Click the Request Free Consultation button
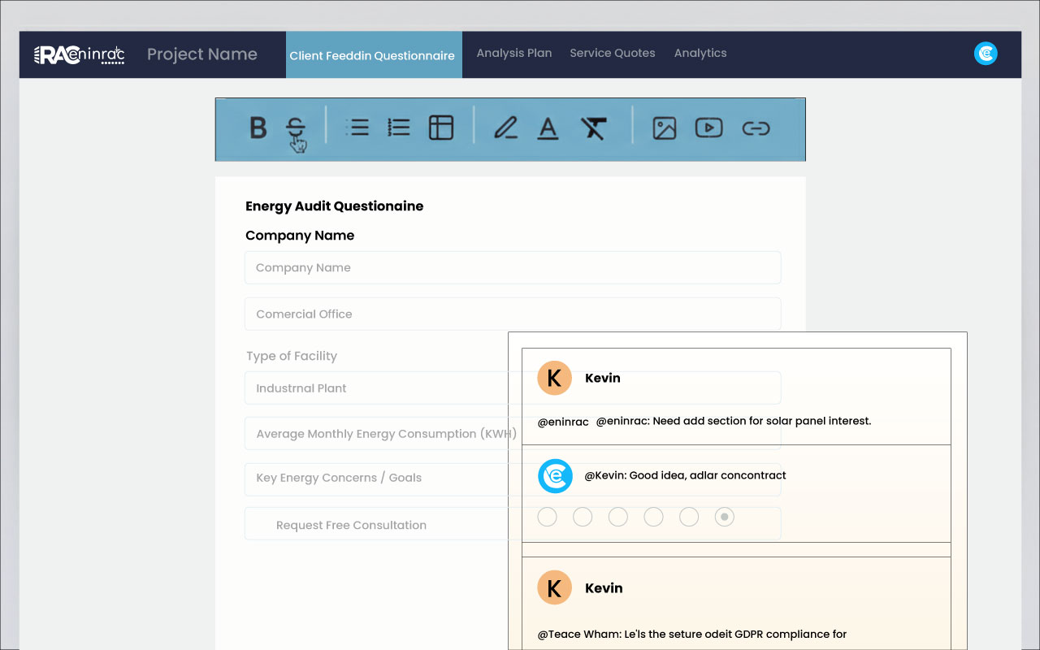 [x=351, y=525]
